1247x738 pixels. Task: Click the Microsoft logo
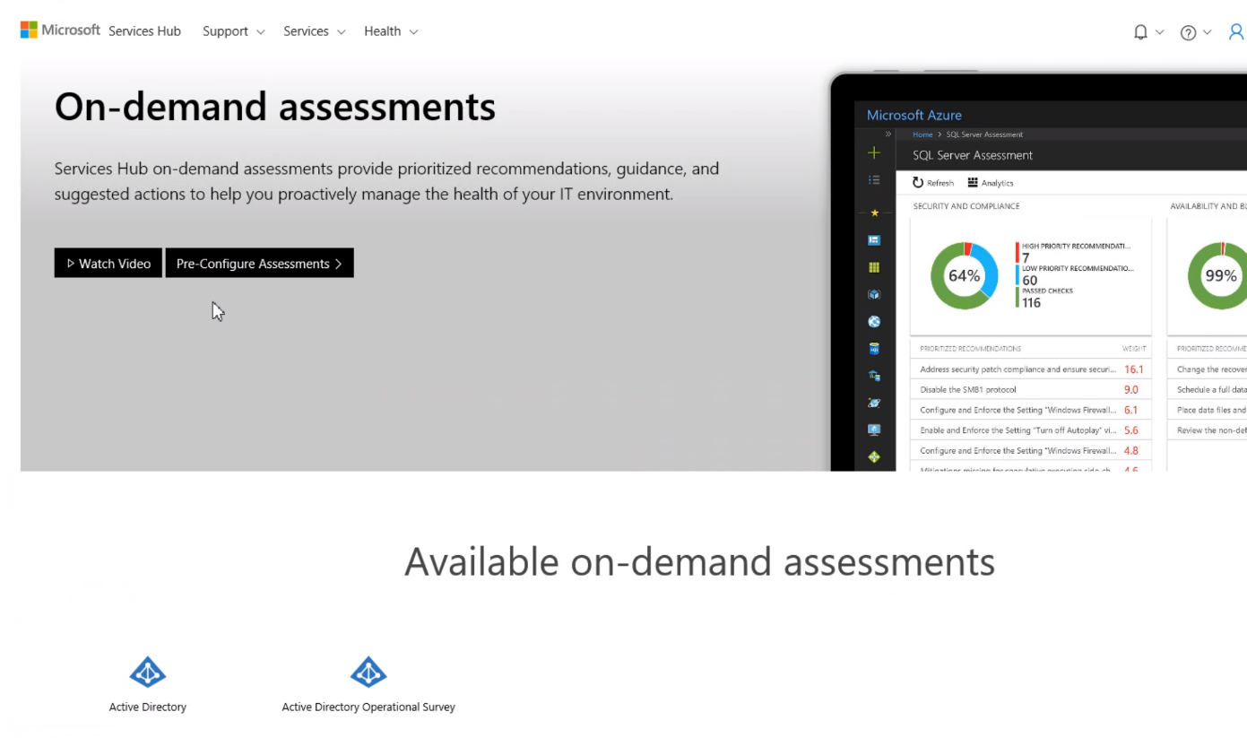click(60, 30)
